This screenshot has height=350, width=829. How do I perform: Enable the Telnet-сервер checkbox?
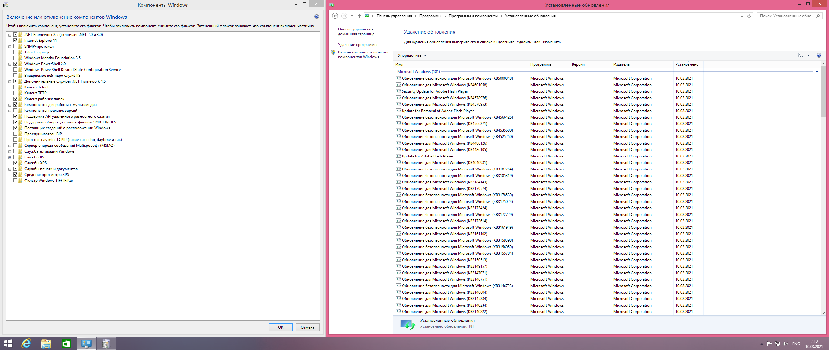point(16,52)
